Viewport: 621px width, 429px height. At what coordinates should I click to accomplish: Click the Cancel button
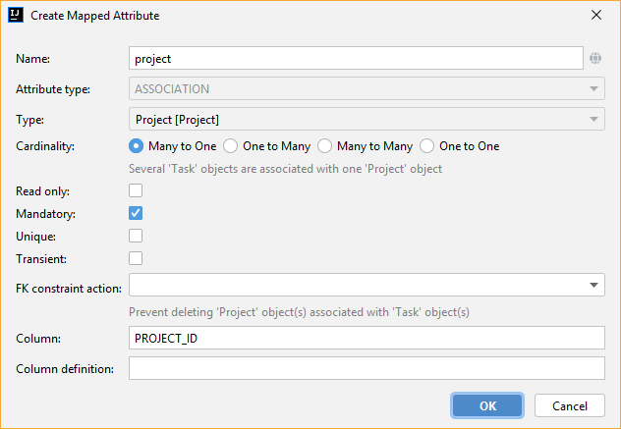570,405
